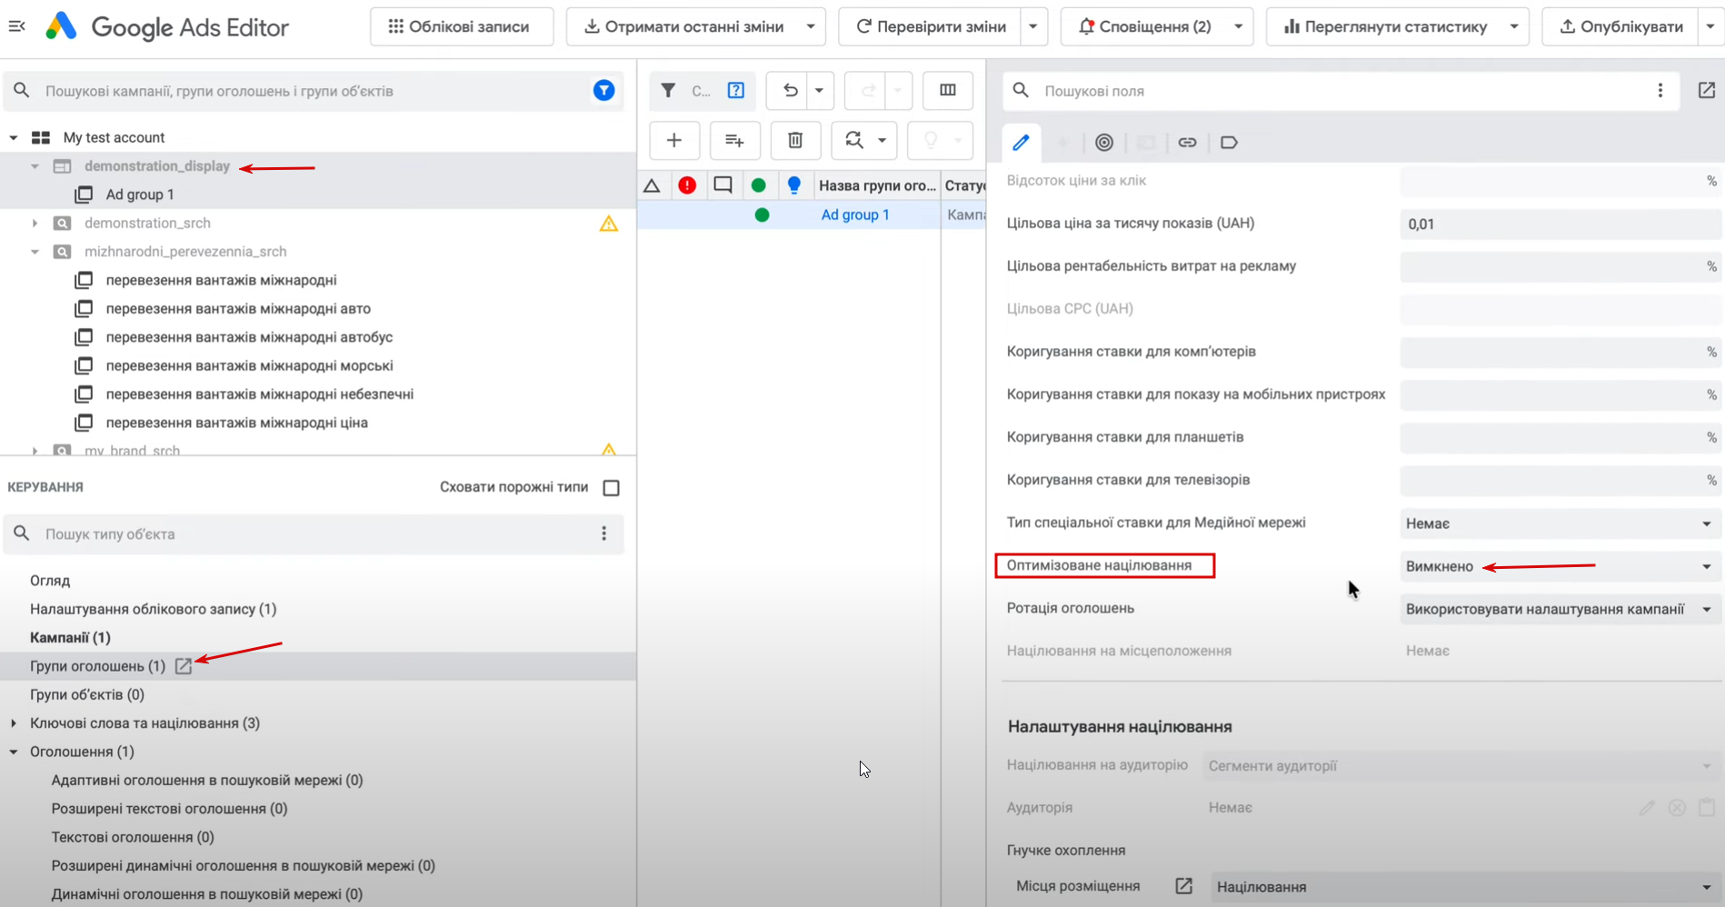Open the Місця розміщення Націлювання dropdown
The height and width of the screenshot is (907, 1725).
click(1465, 887)
